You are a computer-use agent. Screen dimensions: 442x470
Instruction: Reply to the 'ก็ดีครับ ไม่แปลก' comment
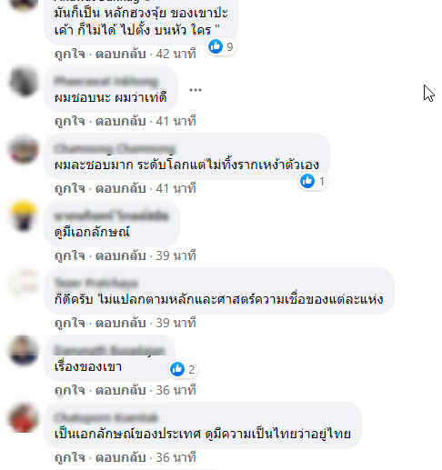(121, 323)
